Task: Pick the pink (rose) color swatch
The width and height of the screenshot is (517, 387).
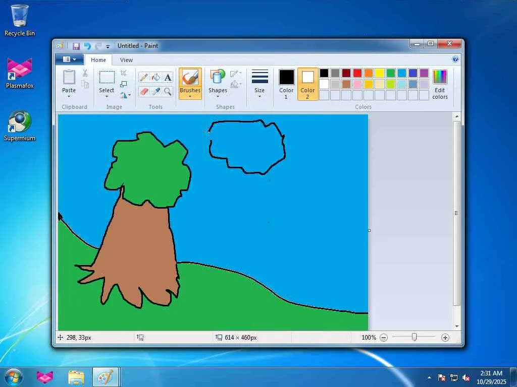Action: click(357, 84)
